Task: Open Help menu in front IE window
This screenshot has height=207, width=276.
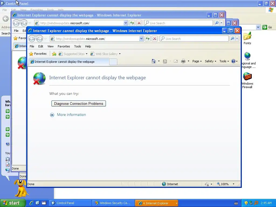Action: point(88,46)
